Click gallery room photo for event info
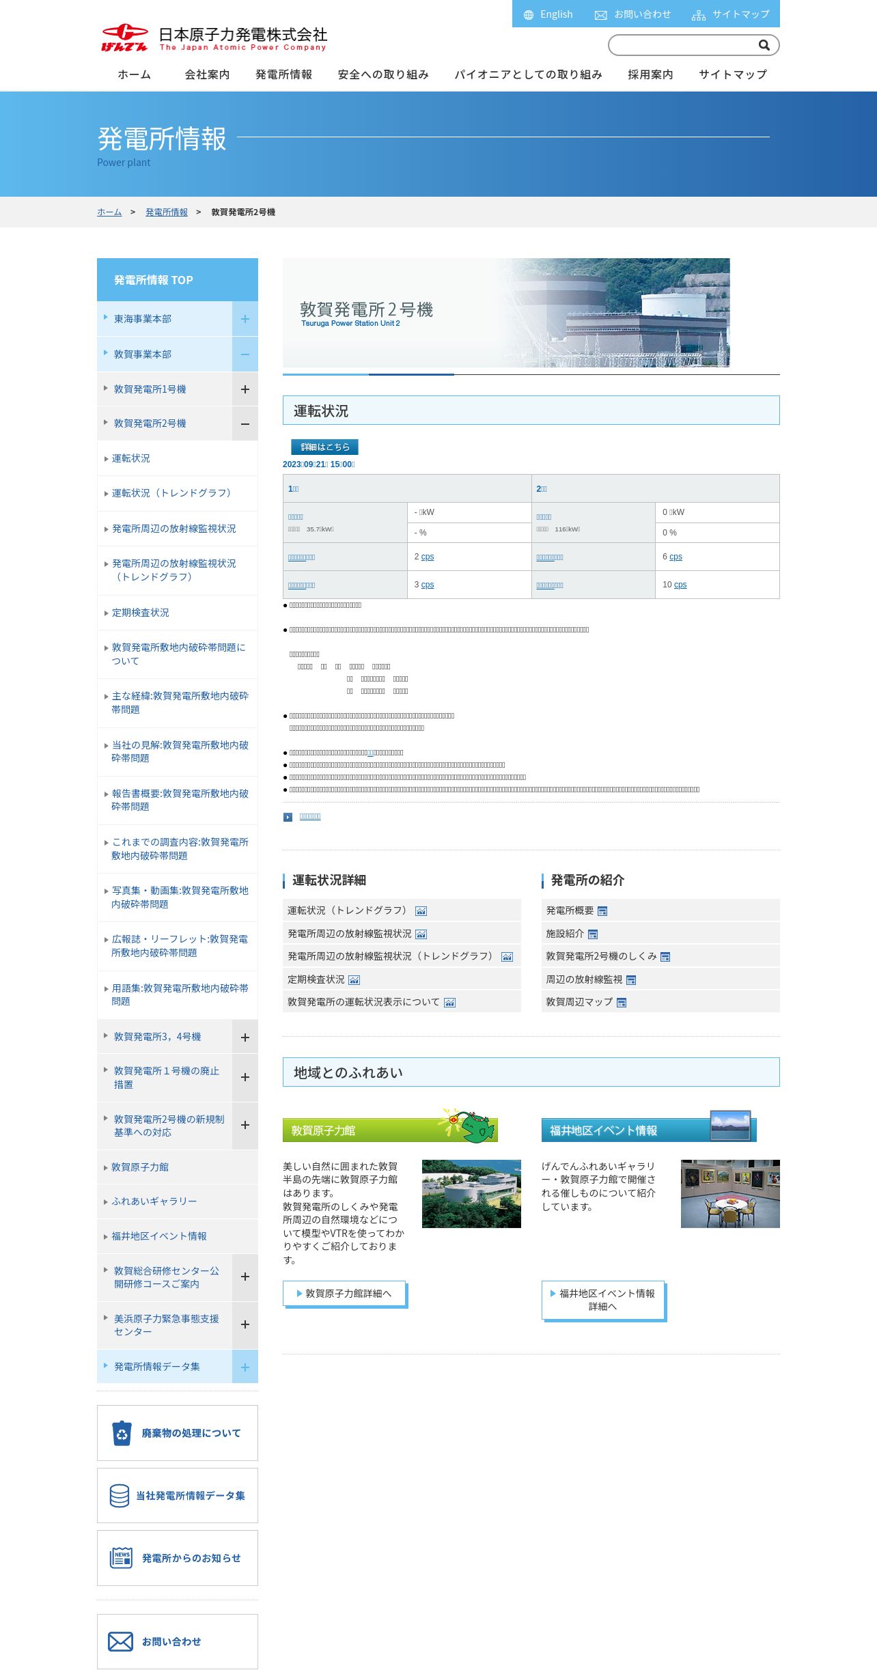 pyautogui.click(x=730, y=1193)
